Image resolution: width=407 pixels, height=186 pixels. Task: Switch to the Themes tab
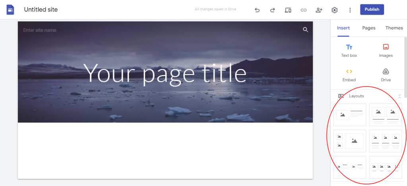[x=394, y=28]
